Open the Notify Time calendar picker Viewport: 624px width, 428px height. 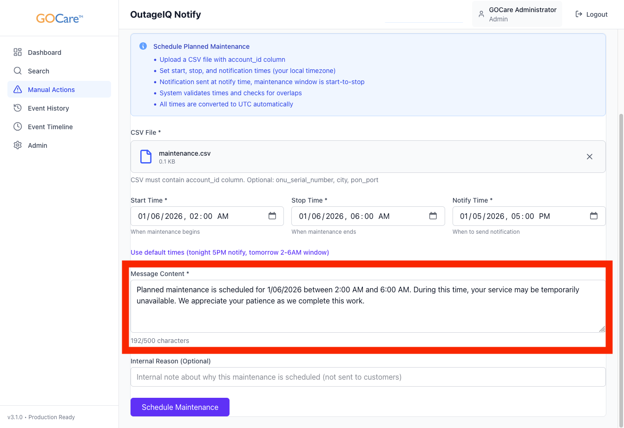[x=593, y=216]
